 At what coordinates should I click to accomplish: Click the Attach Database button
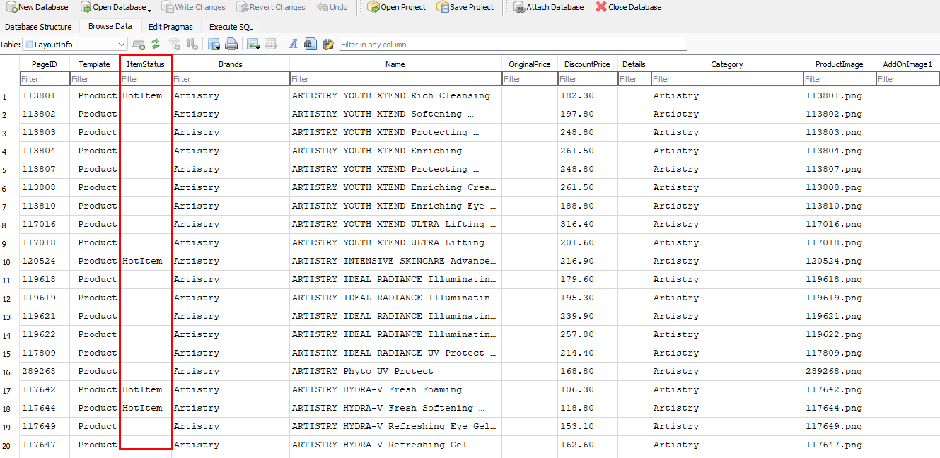point(548,7)
